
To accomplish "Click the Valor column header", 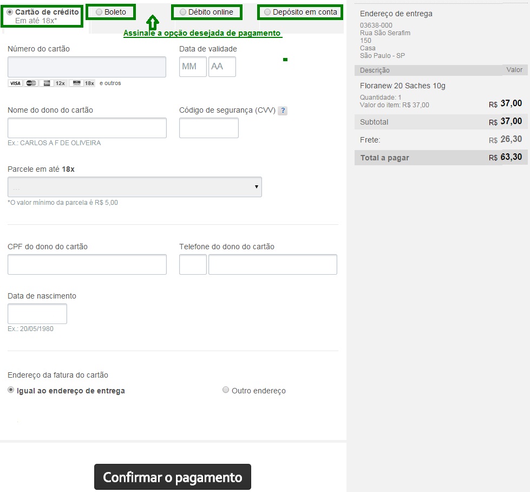I will tap(514, 70).
